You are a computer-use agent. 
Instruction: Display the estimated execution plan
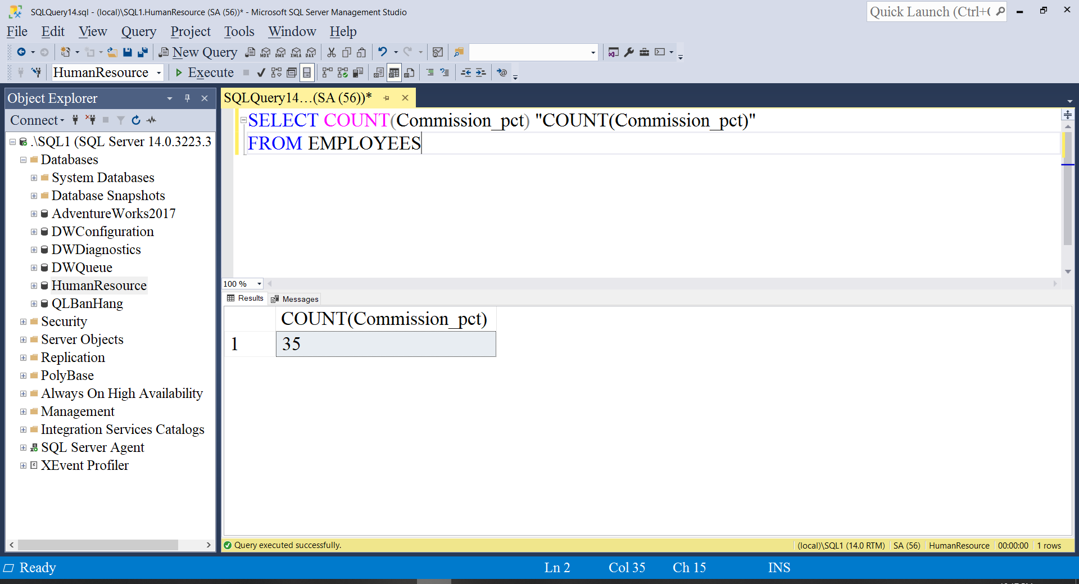point(276,73)
